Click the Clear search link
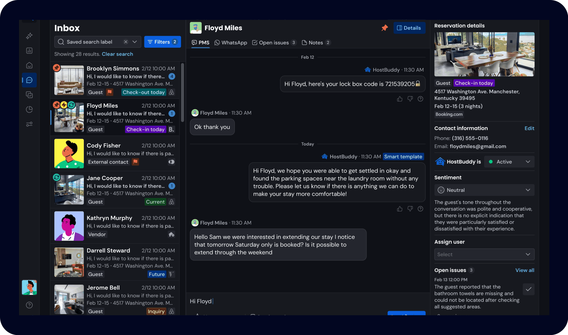This screenshot has height=335, width=568. tap(117, 54)
